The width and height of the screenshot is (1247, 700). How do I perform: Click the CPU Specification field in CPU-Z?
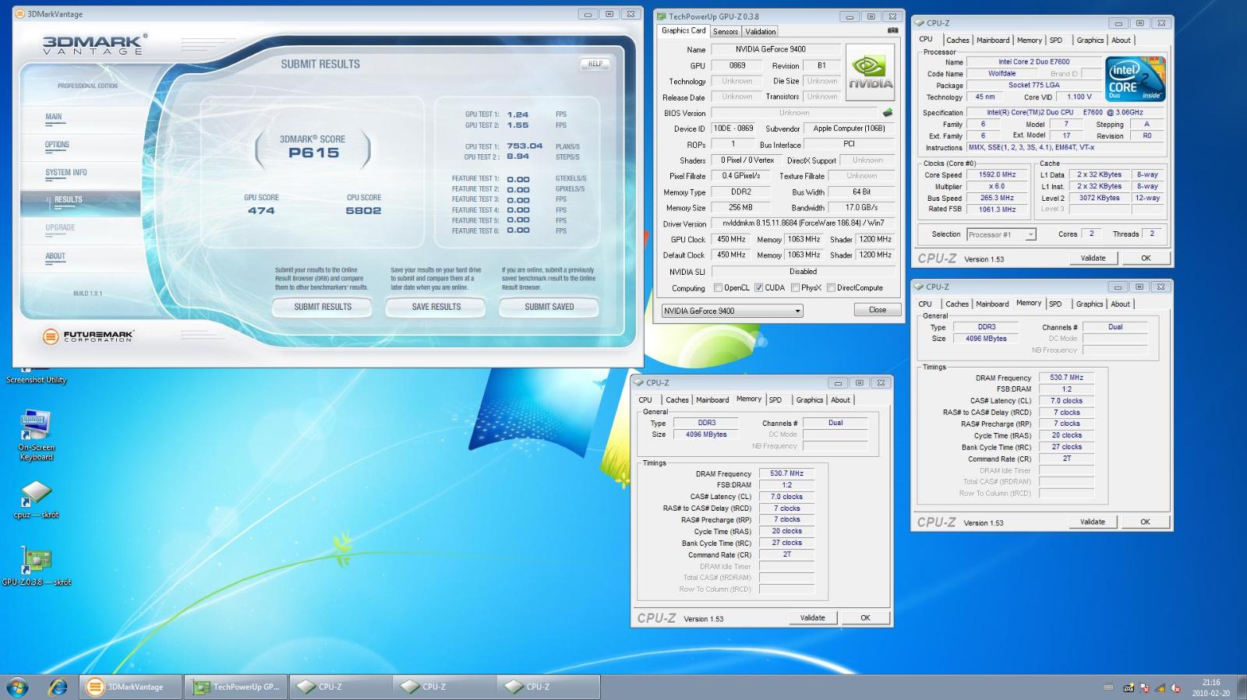(1065, 112)
